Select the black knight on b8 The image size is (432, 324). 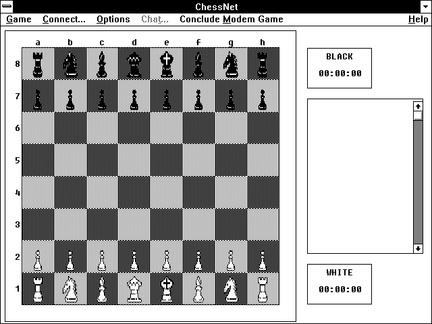70,63
